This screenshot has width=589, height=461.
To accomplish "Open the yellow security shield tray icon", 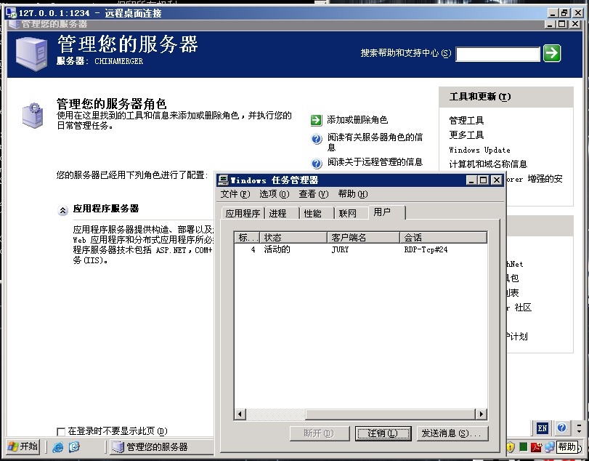I will click(510, 446).
